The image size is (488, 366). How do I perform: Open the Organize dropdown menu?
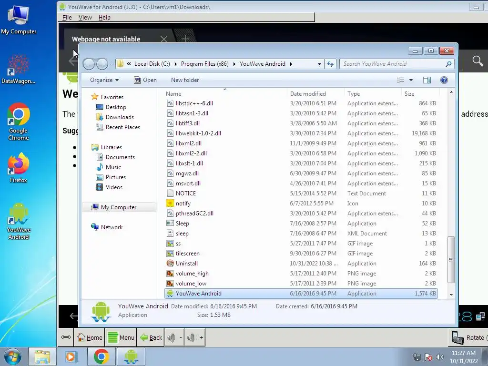point(104,80)
